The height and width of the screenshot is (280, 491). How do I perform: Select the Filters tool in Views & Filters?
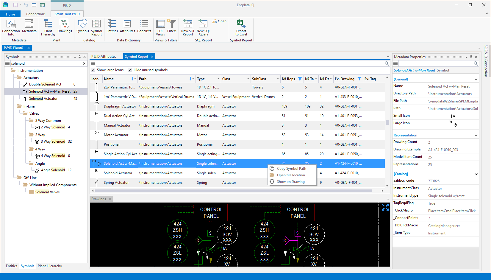[x=172, y=27]
